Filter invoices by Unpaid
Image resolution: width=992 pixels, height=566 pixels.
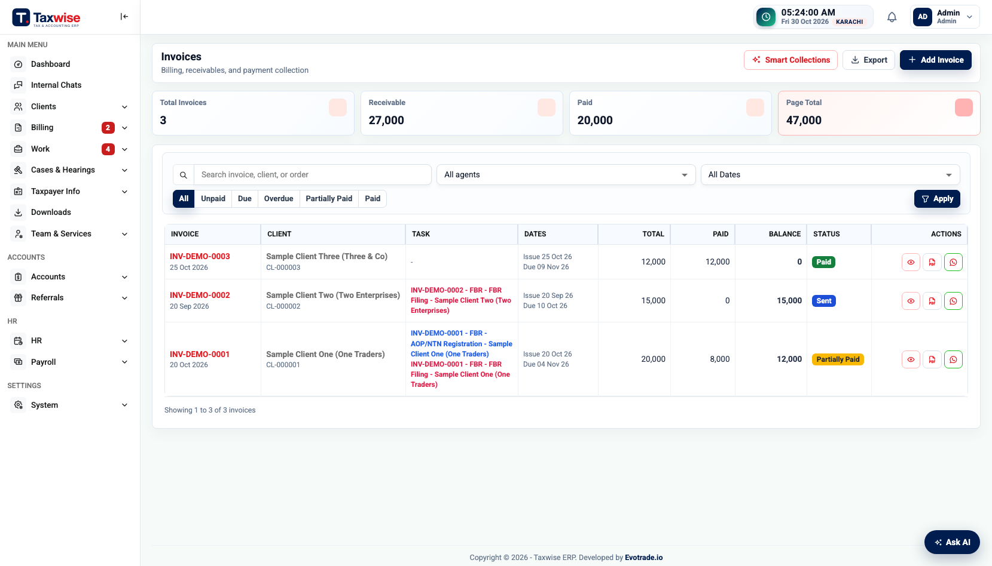coord(213,199)
